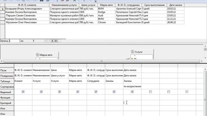The width and height of the screenshot is (207, 116).
Task: Open sort dropdown showing по возрастанию
Action: tap(132, 86)
